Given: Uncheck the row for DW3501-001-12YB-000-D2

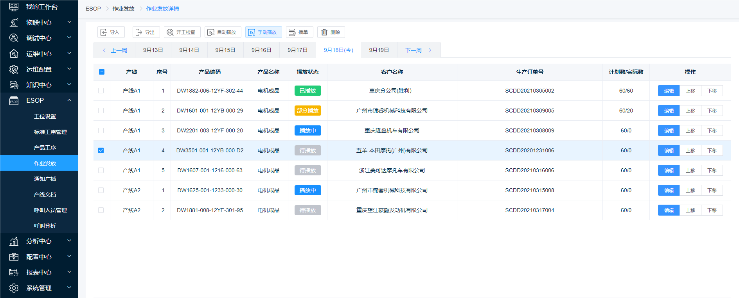Looking at the screenshot, I should 101,150.
